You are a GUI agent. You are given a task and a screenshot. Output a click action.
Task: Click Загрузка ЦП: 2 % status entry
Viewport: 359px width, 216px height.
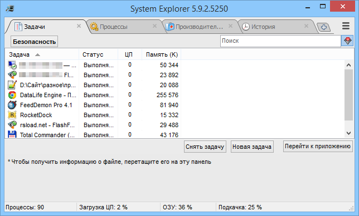pyautogui.click(x=103, y=207)
